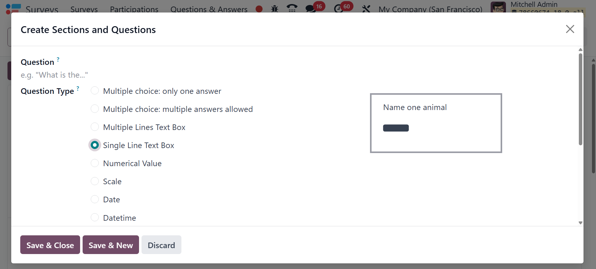Click the VoIP phone icon
Screen dimensions: 596x269
[292, 8]
